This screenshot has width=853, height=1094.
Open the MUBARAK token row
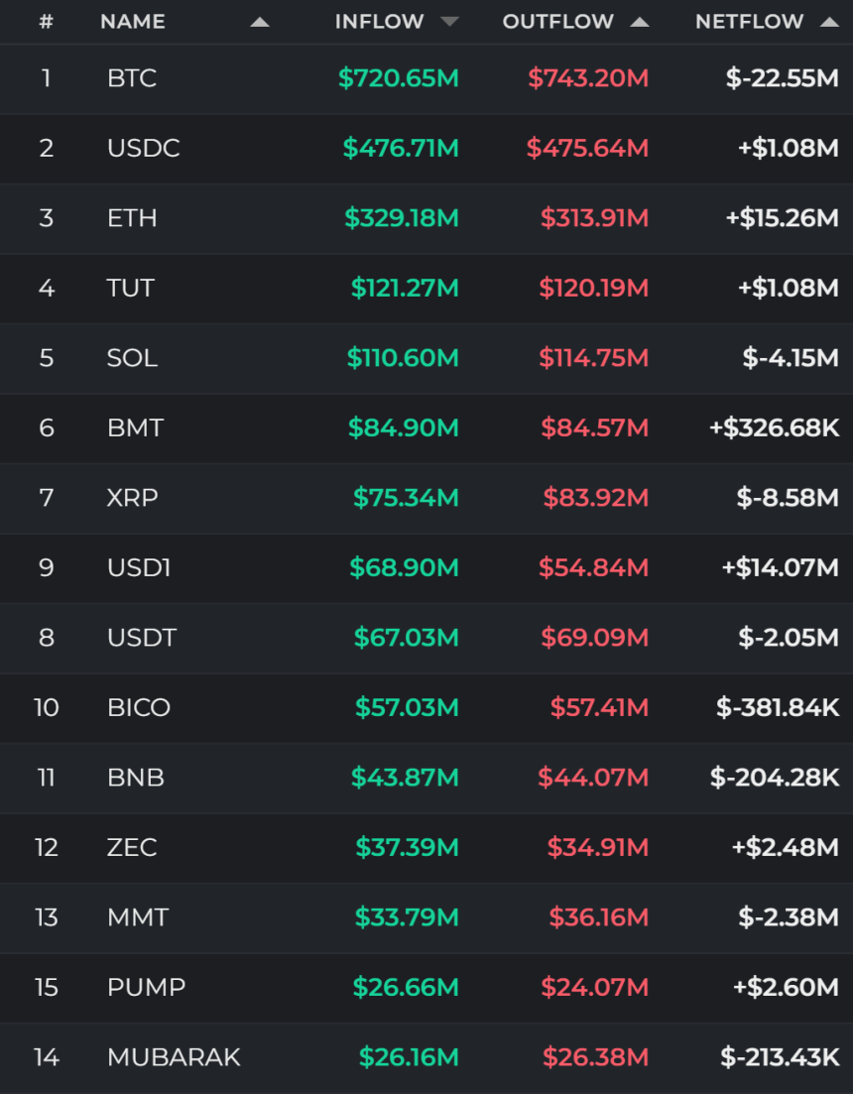click(426, 1058)
